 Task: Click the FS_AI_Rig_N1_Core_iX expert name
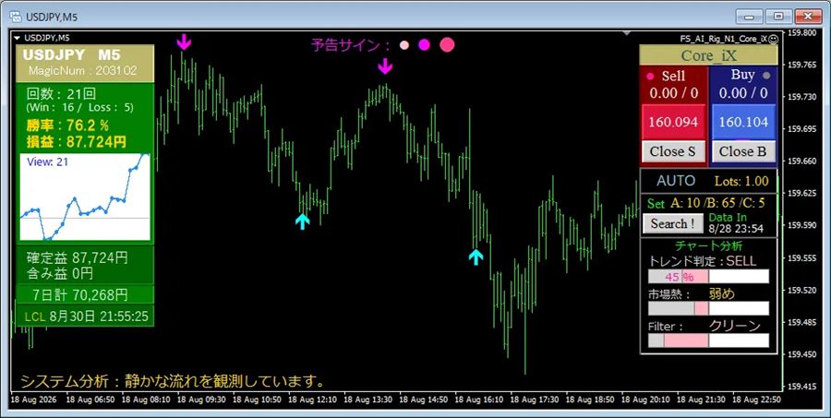[723, 39]
